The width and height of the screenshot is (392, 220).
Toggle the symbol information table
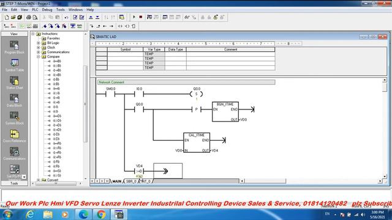pos(36,26)
